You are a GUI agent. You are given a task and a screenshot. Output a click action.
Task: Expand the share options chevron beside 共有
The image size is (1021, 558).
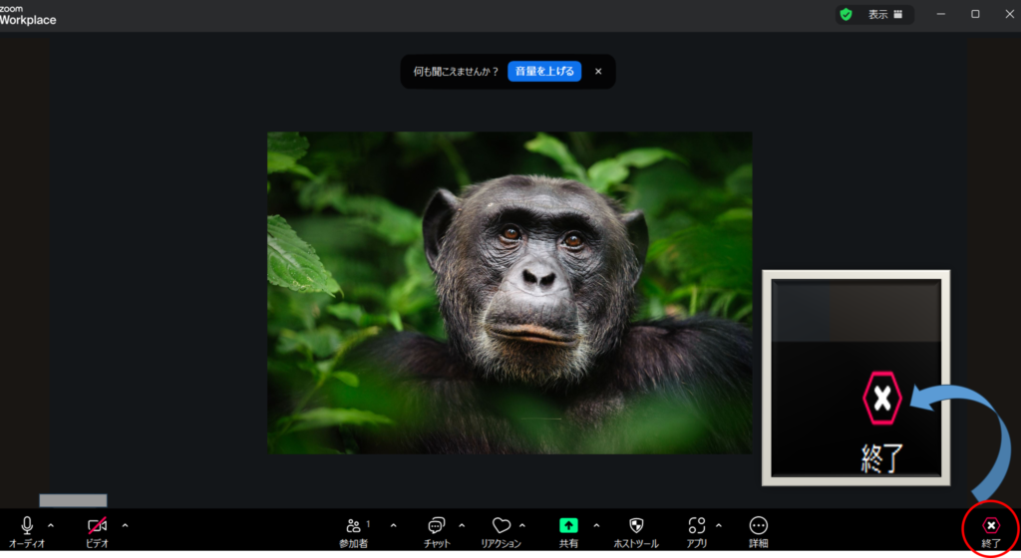[596, 525]
